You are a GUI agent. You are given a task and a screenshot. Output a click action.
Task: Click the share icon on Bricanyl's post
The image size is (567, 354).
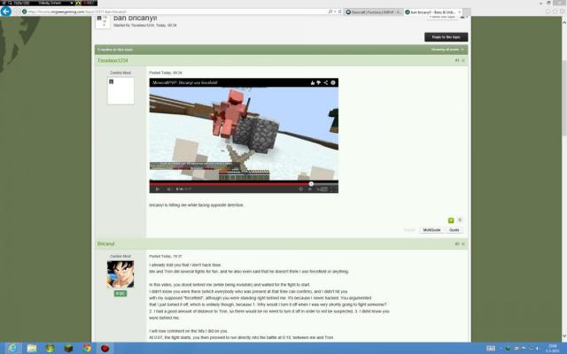pos(463,243)
